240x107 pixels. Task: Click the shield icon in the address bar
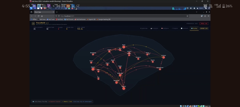tap(56, 16)
